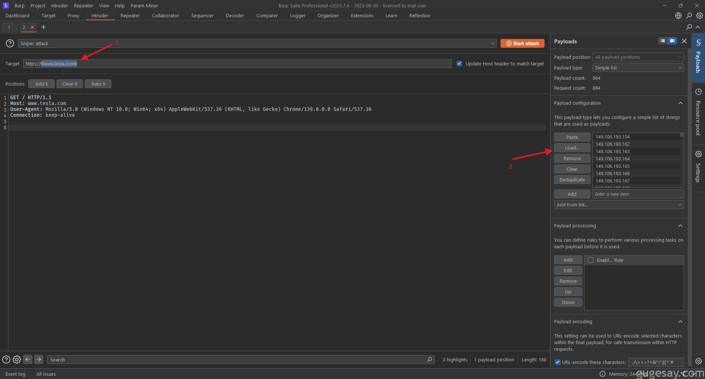The height and width of the screenshot is (379, 705).
Task: Click Deduplicate payload list button
Action: 572,180
